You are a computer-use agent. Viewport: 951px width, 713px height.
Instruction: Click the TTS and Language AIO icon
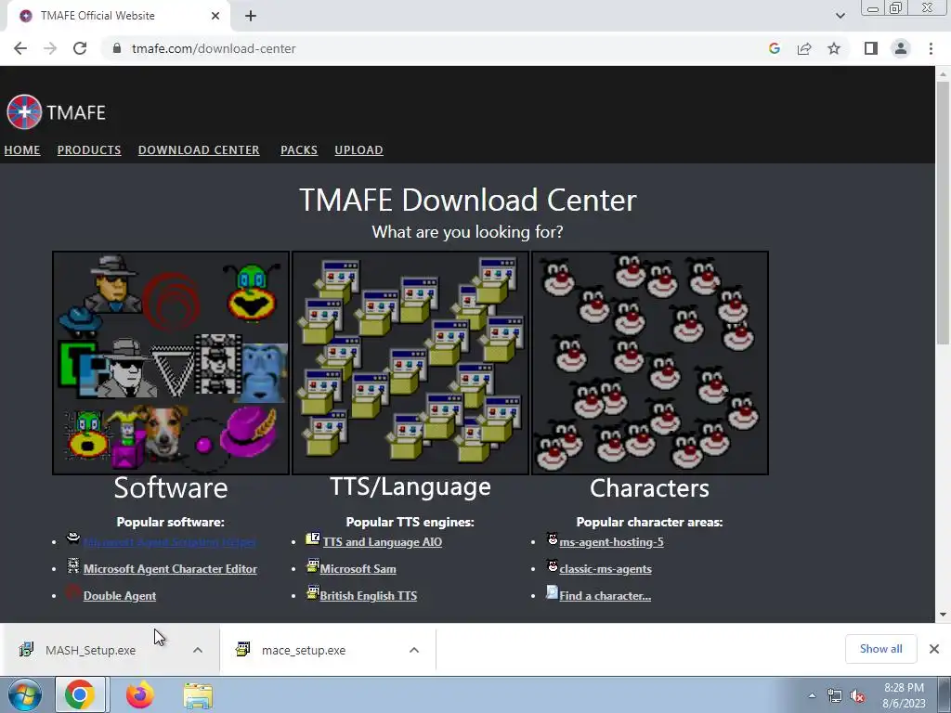pyautogui.click(x=312, y=538)
